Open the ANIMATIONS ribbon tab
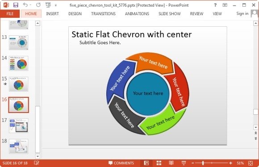 coord(137,14)
